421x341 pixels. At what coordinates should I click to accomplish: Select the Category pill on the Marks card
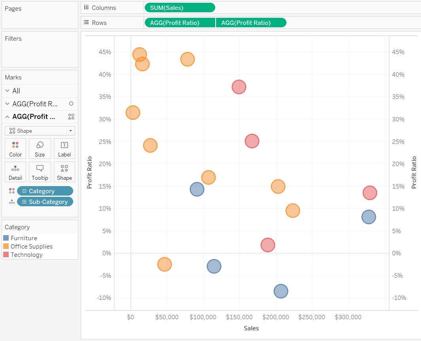[45, 190]
